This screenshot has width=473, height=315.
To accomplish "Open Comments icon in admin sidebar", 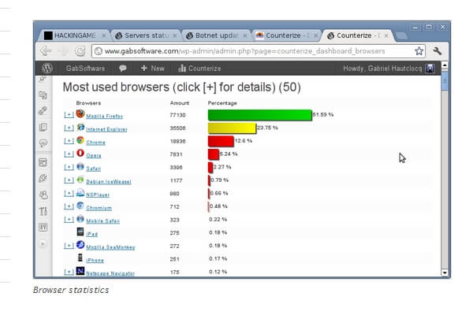I will pyautogui.click(x=43, y=143).
